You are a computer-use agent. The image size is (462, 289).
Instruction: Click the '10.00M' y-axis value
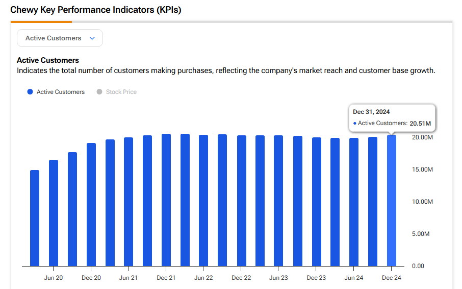[422, 202]
